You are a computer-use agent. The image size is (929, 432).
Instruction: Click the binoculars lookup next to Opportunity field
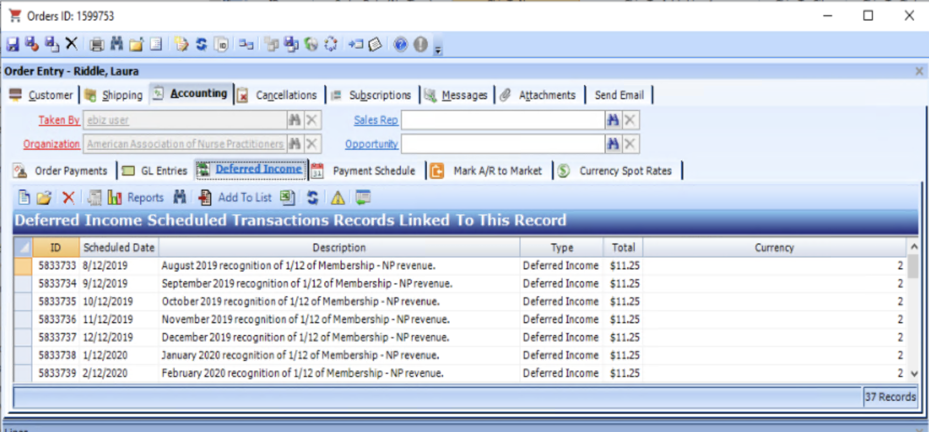613,144
